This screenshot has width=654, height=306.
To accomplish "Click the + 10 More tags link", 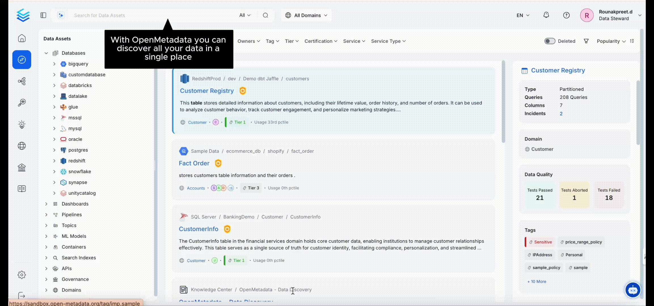I will tap(537, 281).
